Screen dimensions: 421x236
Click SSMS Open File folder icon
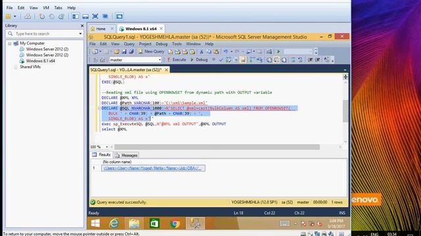tap(116, 51)
